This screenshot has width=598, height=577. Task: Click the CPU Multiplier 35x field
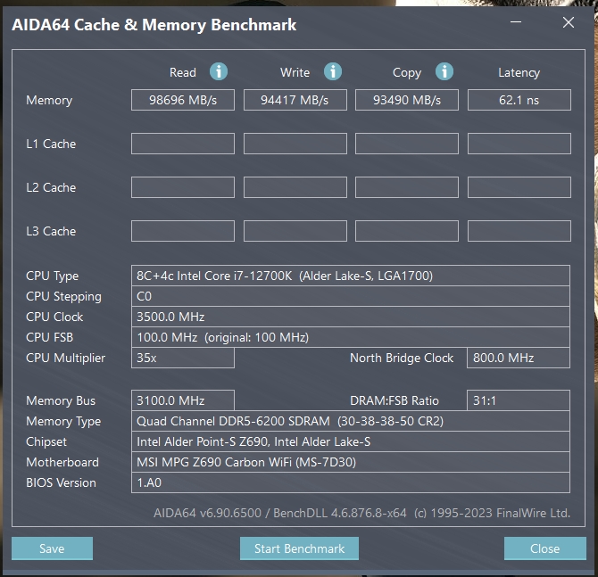click(x=183, y=358)
